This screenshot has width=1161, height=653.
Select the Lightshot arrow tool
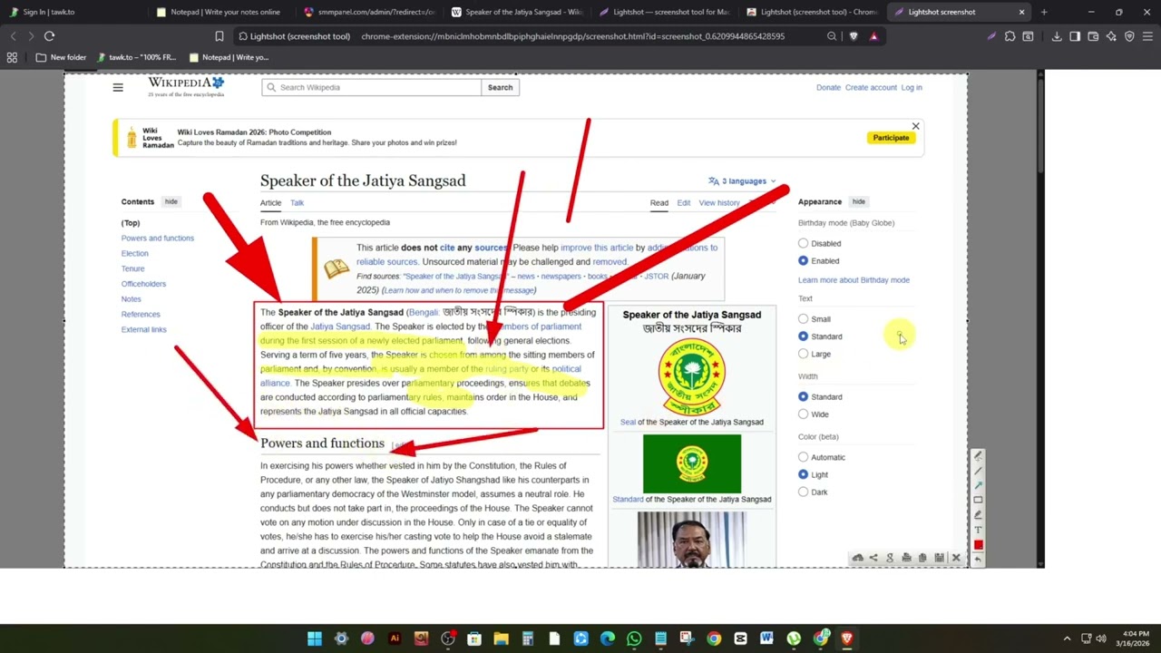pyautogui.click(x=978, y=485)
